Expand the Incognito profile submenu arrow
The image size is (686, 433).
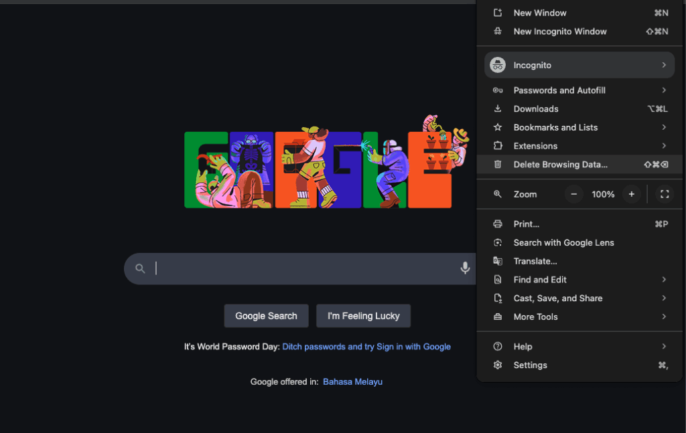[664, 65]
